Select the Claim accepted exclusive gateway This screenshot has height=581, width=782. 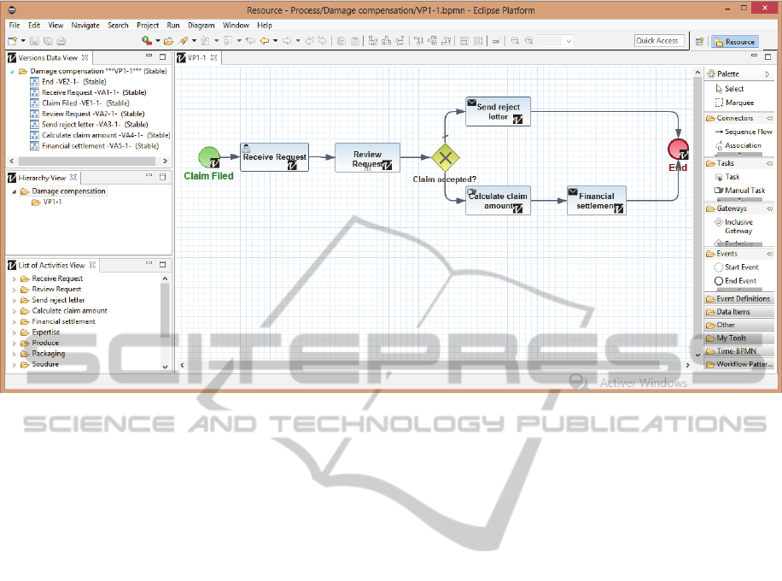pos(444,157)
